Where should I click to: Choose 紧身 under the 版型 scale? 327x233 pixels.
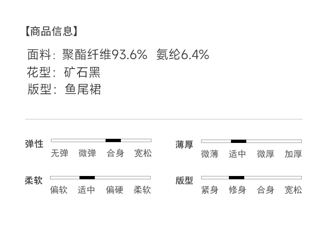pyautogui.click(x=209, y=190)
